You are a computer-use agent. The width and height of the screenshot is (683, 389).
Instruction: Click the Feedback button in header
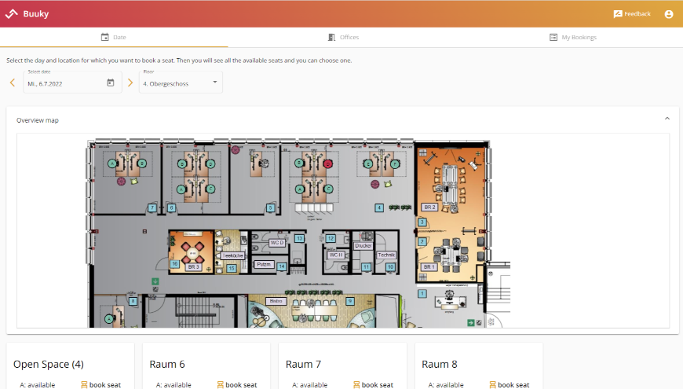click(x=632, y=14)
